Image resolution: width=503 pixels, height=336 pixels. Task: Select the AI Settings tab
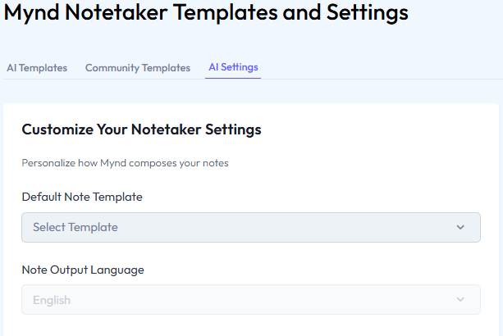233,68
